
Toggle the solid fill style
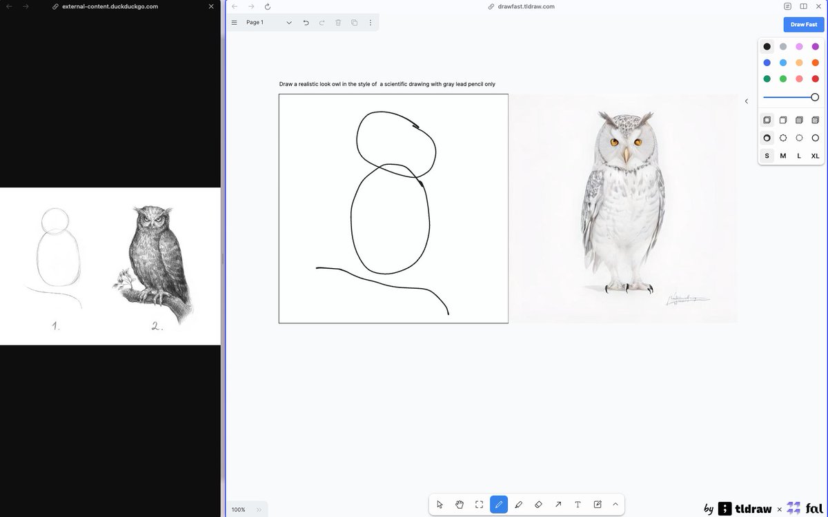click(x=799, y=119)
